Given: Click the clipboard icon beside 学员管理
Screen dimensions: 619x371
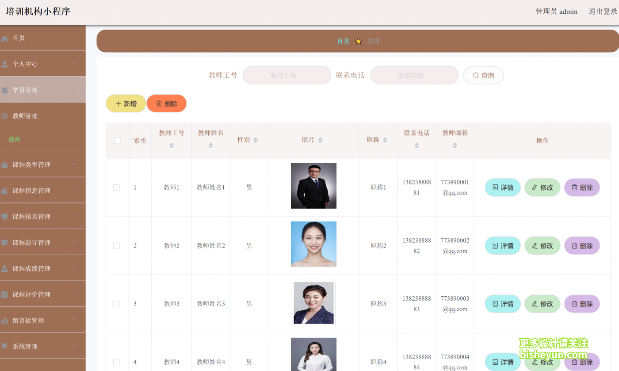Looking at the screenshot, I should 5,90.
